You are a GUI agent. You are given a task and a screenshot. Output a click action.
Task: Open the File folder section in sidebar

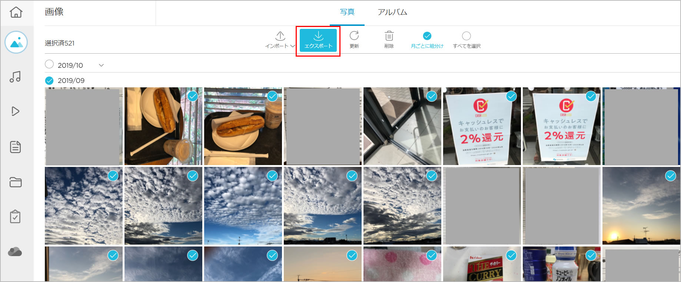16,182
